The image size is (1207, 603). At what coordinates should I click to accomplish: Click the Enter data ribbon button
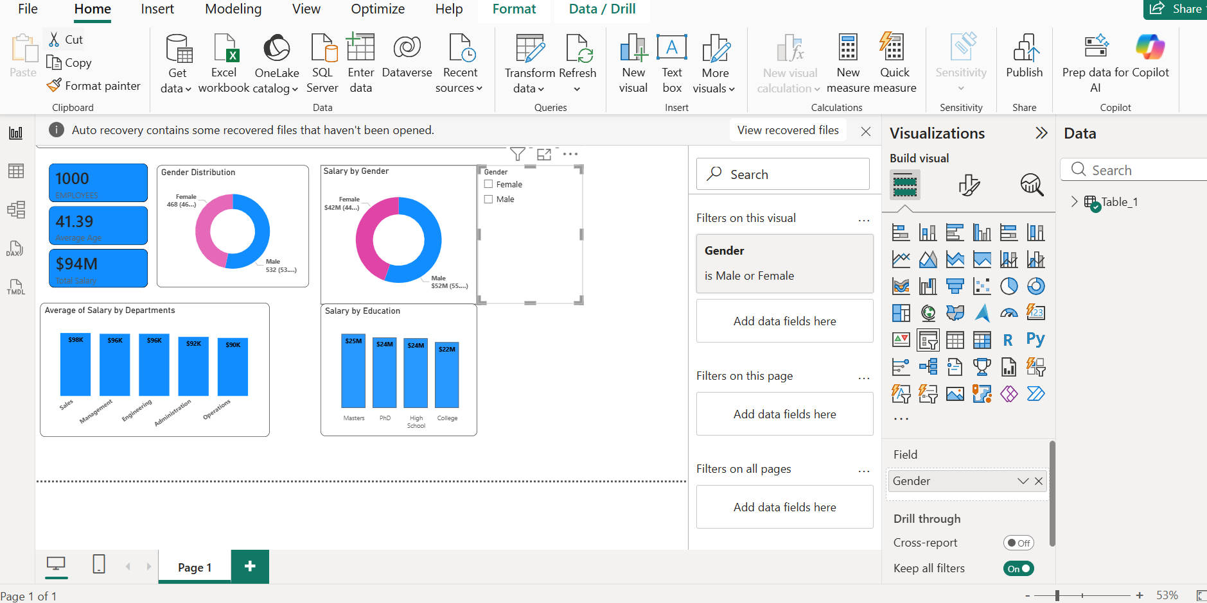click(x=361, y=64)
